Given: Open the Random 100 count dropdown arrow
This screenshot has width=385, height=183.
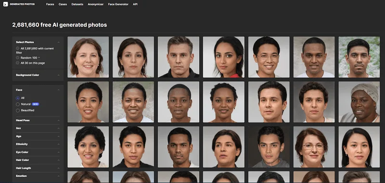Looking at the screenshot, I should [39, 57].
